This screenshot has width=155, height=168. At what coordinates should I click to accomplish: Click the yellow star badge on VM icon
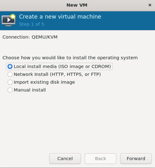tap(13, 16)
